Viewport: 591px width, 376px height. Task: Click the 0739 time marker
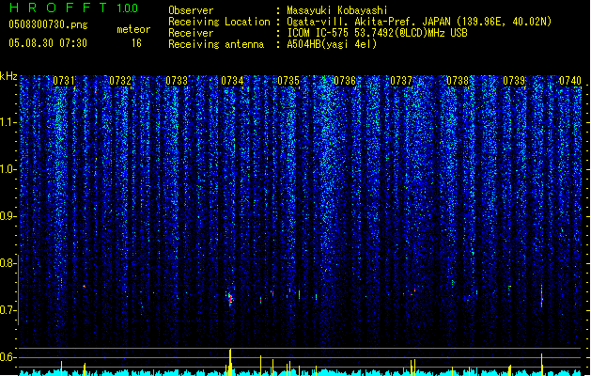[x=514, y=81]
